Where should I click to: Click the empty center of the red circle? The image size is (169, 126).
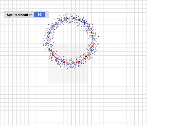pos(71,41)
